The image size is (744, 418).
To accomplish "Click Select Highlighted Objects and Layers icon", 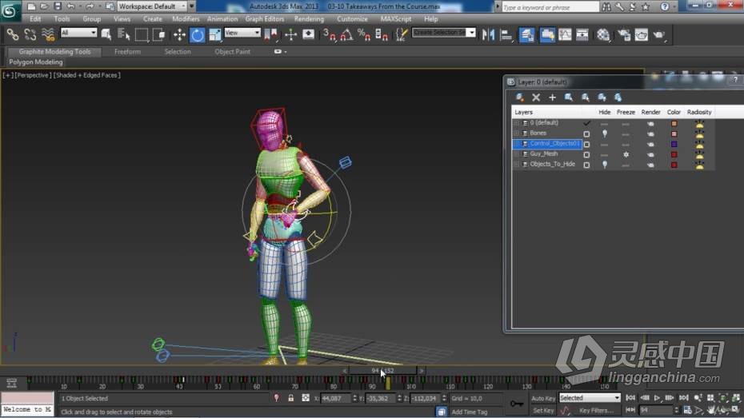I will [x=569, y=98].
